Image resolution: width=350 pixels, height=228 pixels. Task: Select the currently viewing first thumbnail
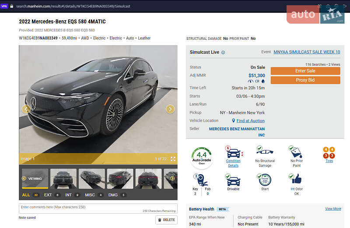pyautogui.click(x=35, y=179)
